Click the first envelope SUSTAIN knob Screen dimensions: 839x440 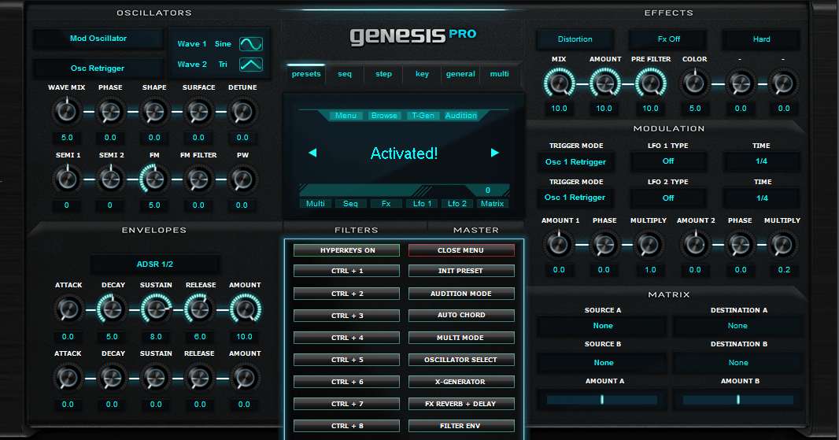(x=156, y=309)
